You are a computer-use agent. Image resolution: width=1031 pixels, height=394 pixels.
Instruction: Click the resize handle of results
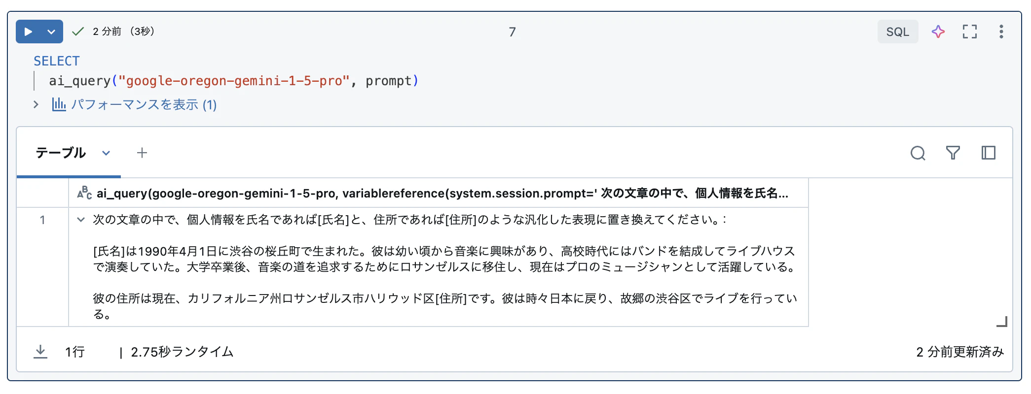(1002, 322)
